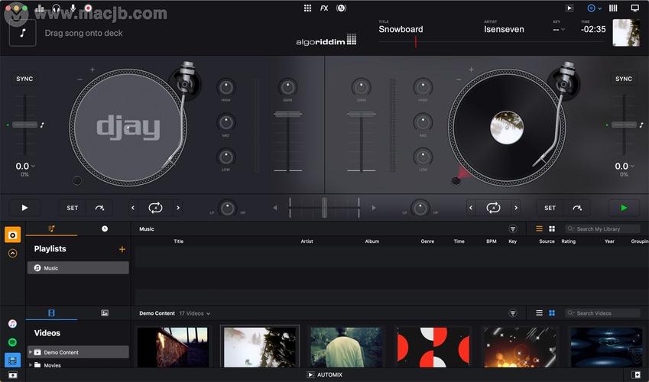Switch Music library to grid view

[x=552, y=229]
